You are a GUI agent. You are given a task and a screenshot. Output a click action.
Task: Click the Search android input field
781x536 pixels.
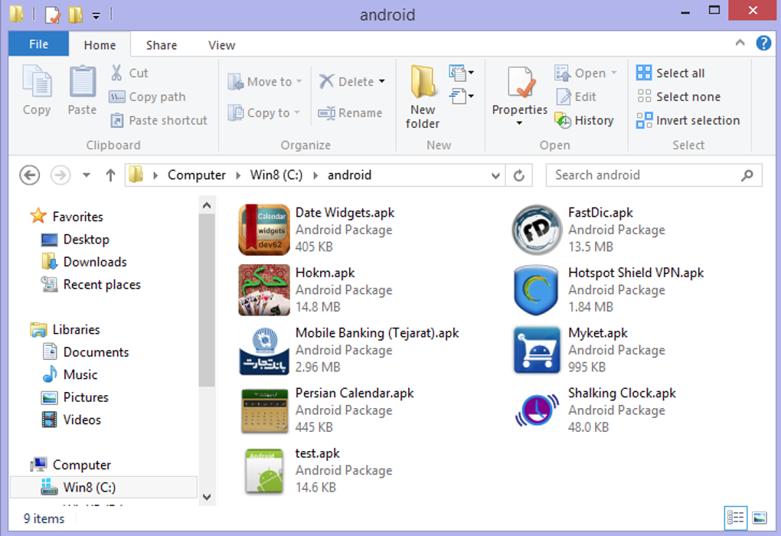643,175
